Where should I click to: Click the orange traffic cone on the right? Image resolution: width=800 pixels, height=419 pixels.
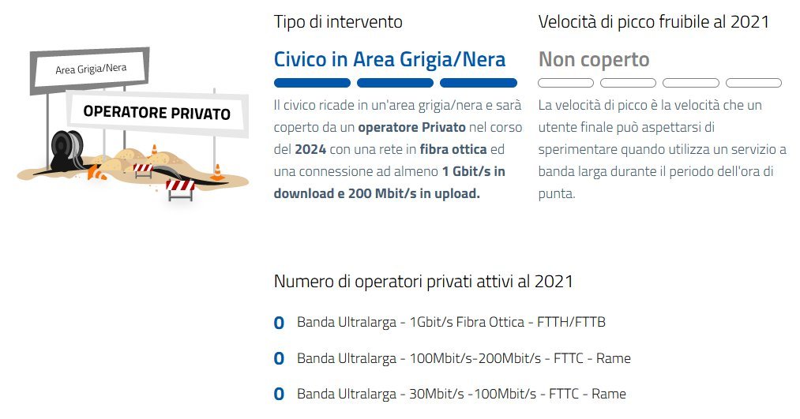(217, 172)
